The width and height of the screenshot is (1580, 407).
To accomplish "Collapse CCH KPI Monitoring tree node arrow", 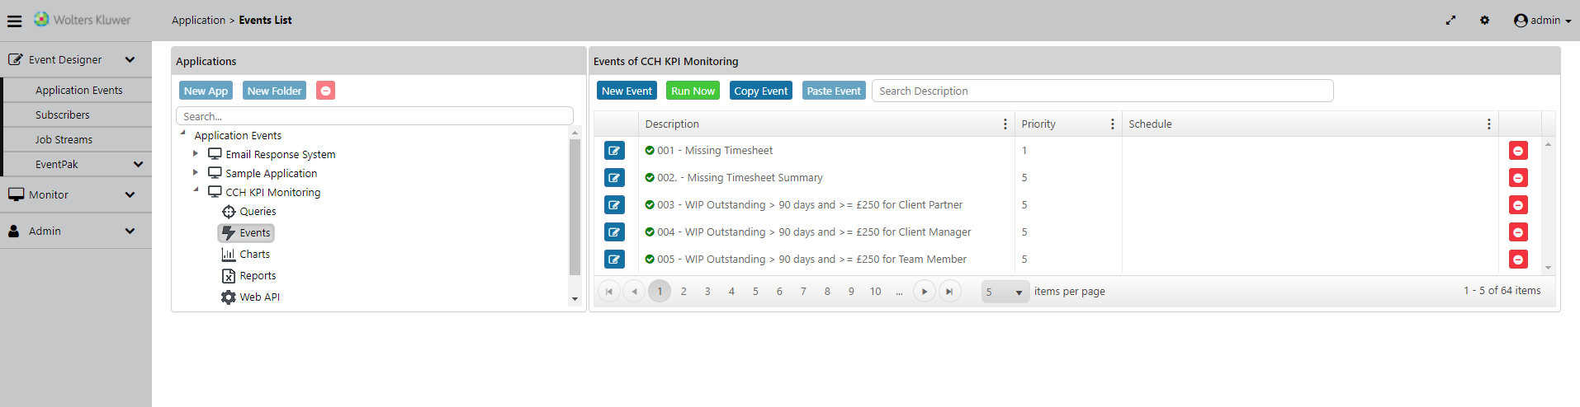I will [x=196, y=190].
